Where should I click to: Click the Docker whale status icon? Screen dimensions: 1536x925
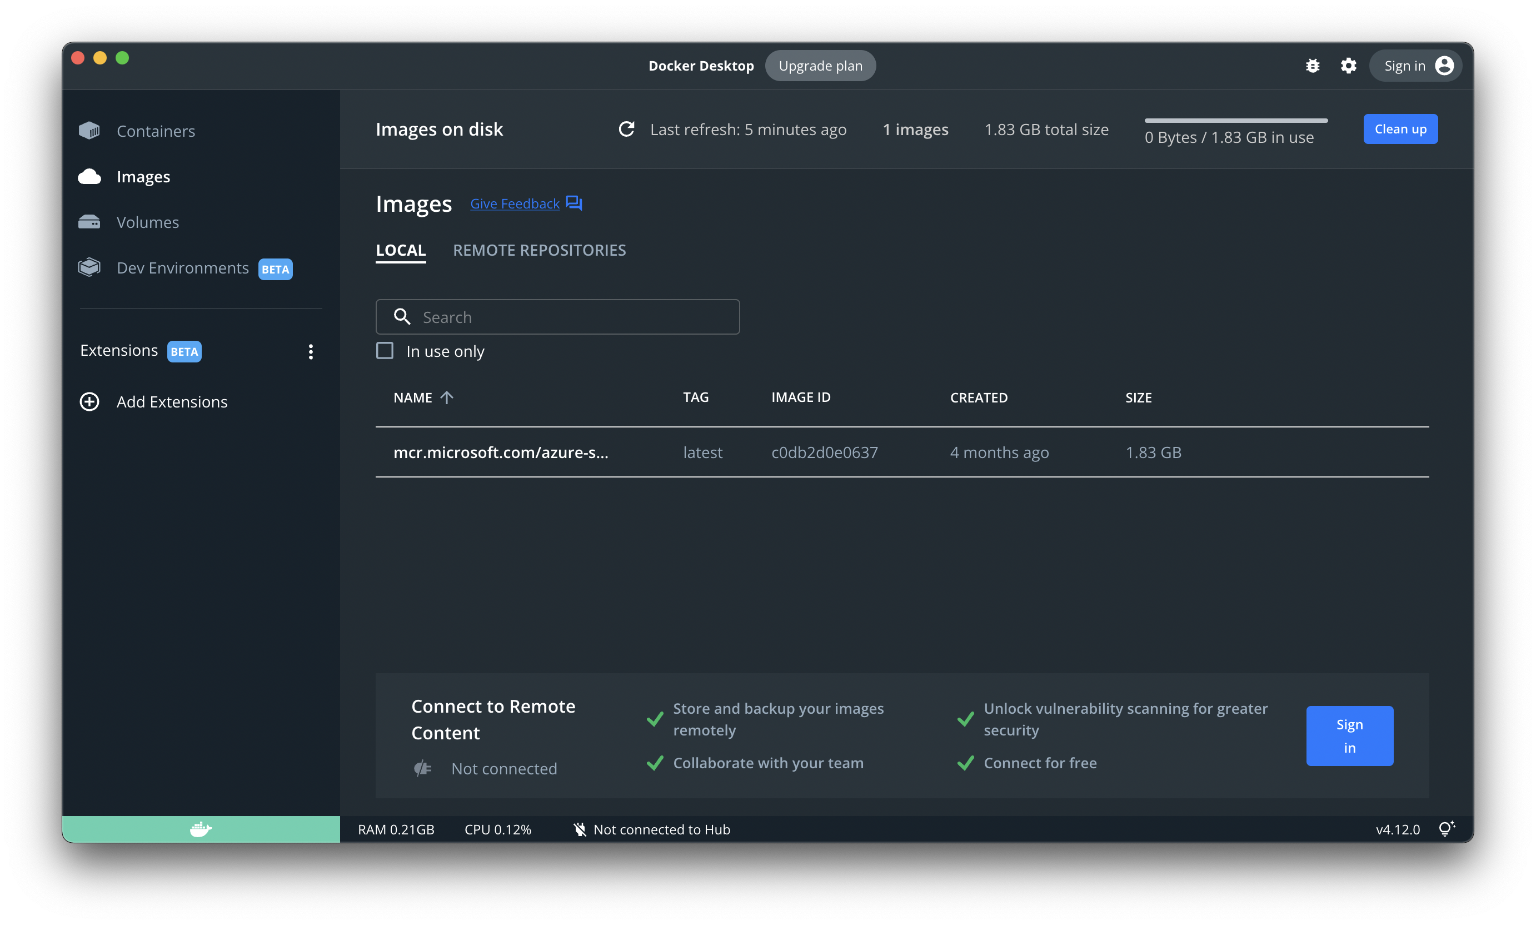point(201,829)
